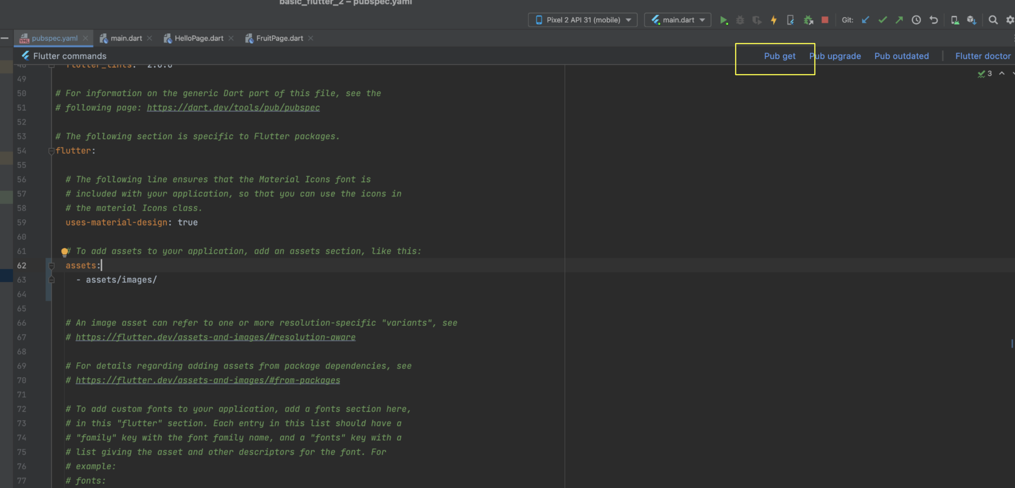1015x488 pixels.
Task: Rollback changes with the undo arrow icon
Action: click(934, 20)
